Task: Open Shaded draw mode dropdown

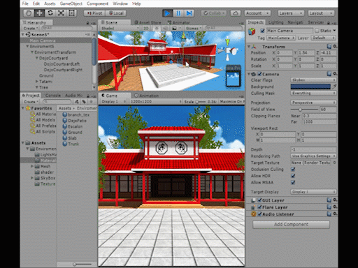Action: tap(120, 28)
